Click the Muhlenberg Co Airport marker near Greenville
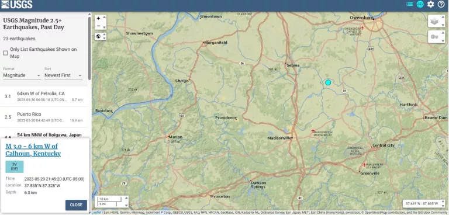The width and height of the screenshot is (449, 215). (364, 165)
